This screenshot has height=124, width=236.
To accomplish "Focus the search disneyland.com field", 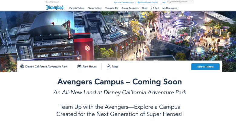I will pyautogui.click(x=180, y=2).
